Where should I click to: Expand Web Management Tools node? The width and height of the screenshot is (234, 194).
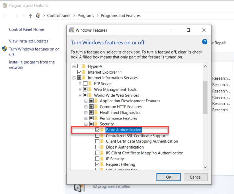tap(80, 90)
